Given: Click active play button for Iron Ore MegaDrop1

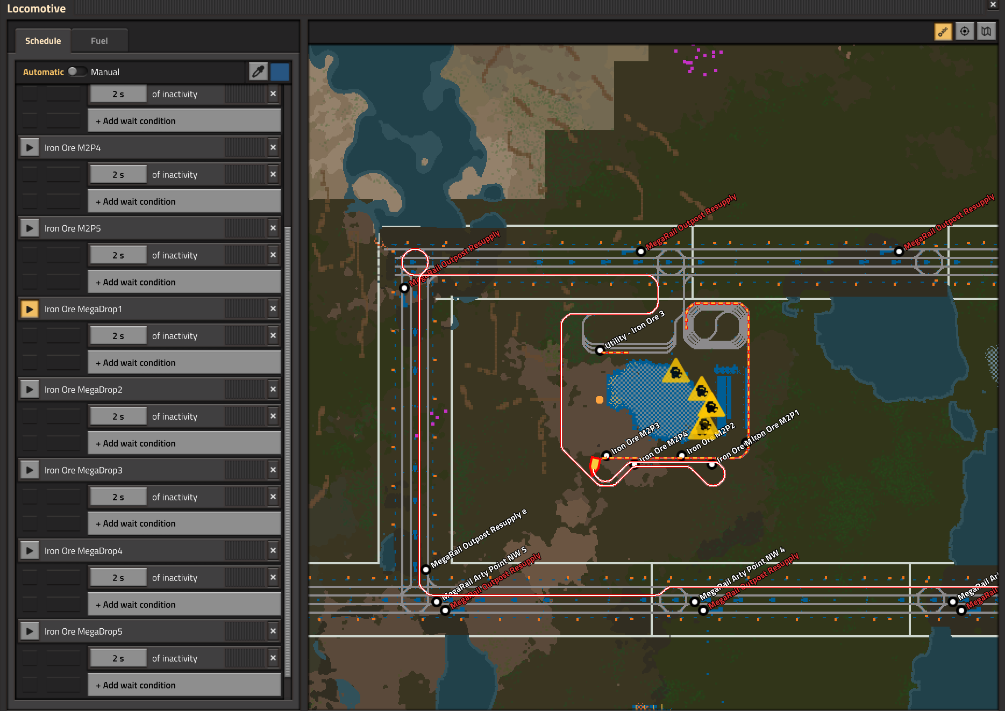Looking at the screenshot, I should (30, 308).
